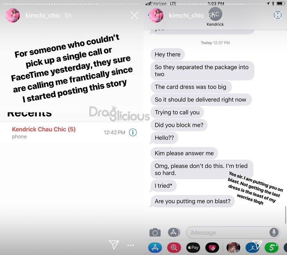Tap the 'Are you putting me on blast?' message

[192, 201]
